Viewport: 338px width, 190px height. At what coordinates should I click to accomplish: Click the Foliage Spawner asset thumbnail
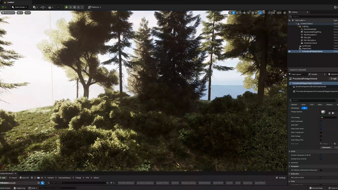coord(323,112)
